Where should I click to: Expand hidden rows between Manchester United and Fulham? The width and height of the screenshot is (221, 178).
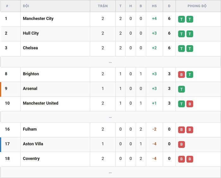(110, 117)
